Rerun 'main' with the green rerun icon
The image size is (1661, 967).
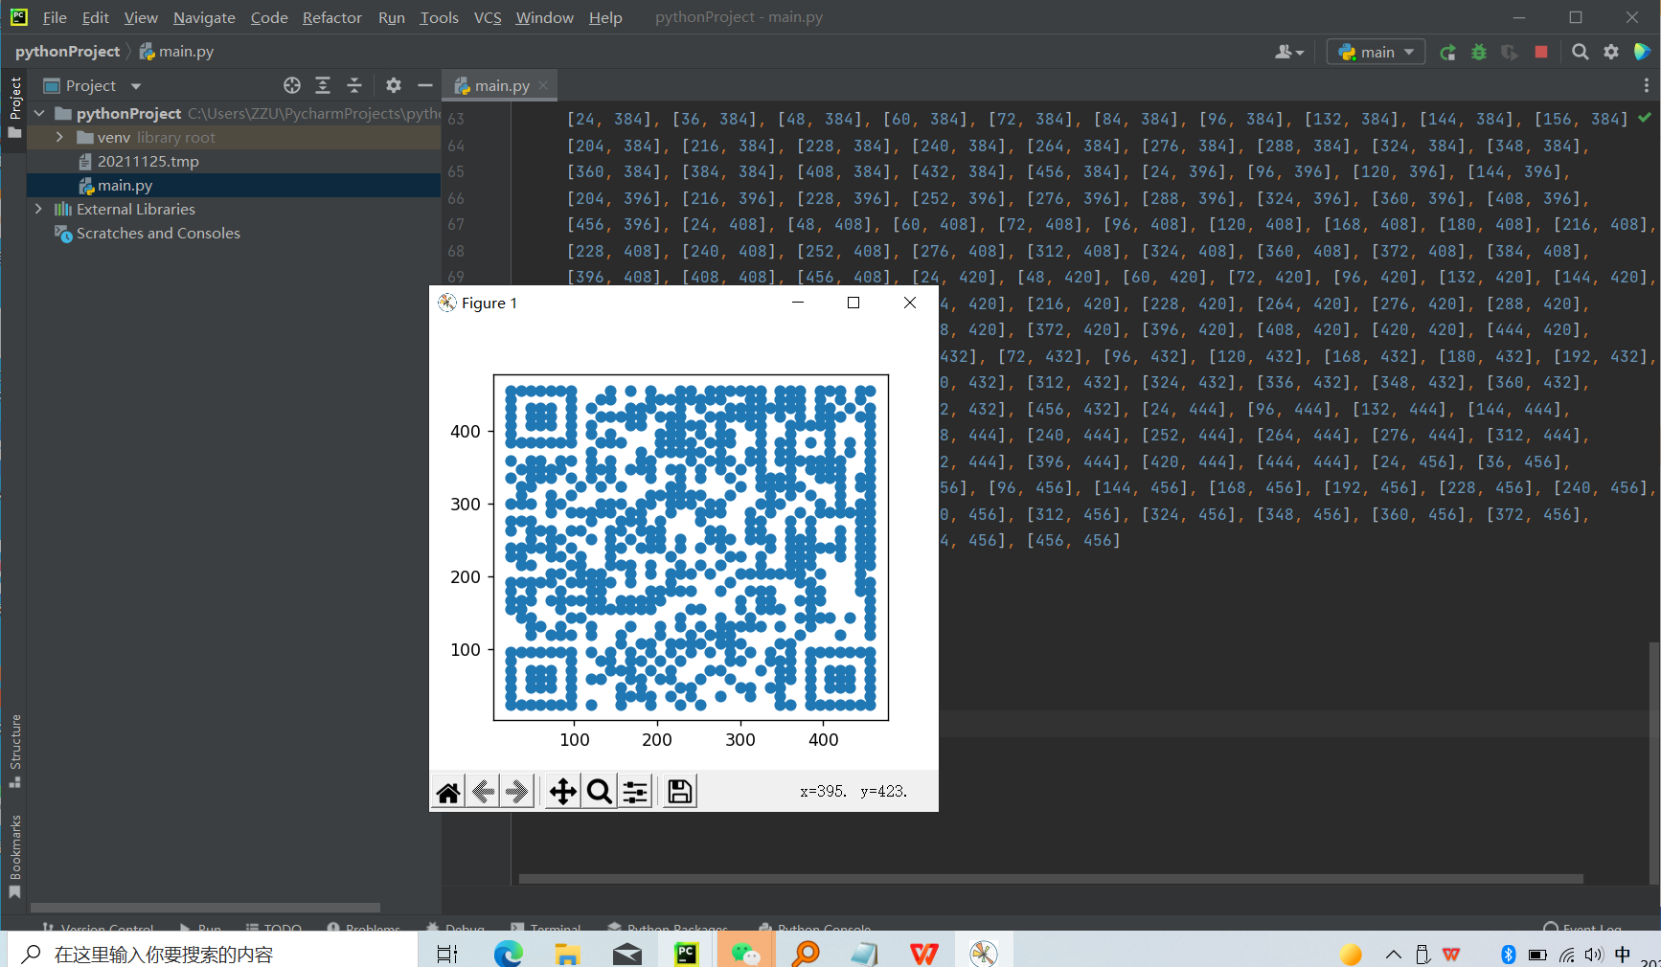(x=1447, y=53)
